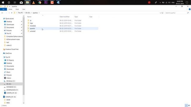Open the address bar history dropdown
Image resolution: width=191 pixels, height=107 pixels.
click(x=160, y=13)
